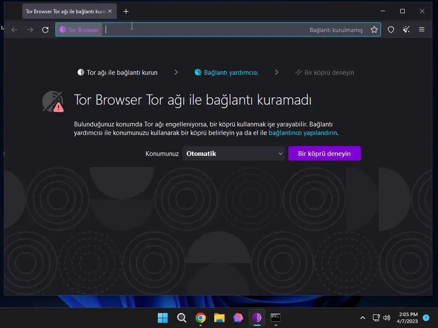Viewport: 438px width, 328px height.
Task: Open the Konumunuz 'Otomatik' dropdown
Action: coord(234,153)
